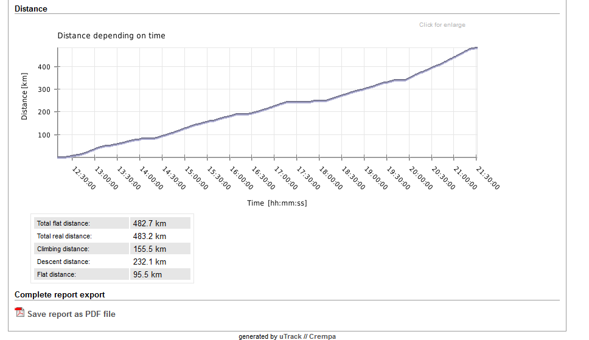The width and height of the screenshot is (589, 340).
Task: Click the 95.5 km flat distance value
Action: 148,274
